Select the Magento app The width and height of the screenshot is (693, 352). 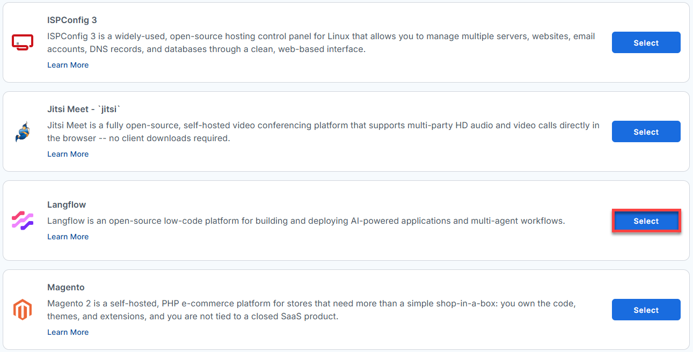pyautogui.click(x=646, y=310)
